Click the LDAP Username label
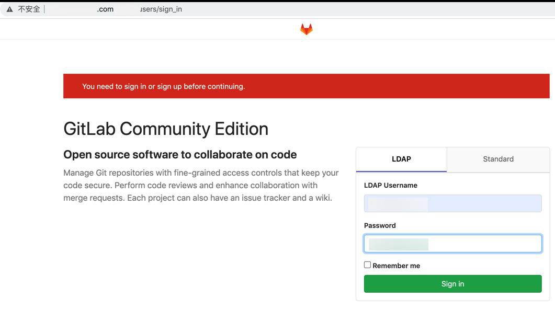Screen dimensions: 555x309 [x=390, y=185]
